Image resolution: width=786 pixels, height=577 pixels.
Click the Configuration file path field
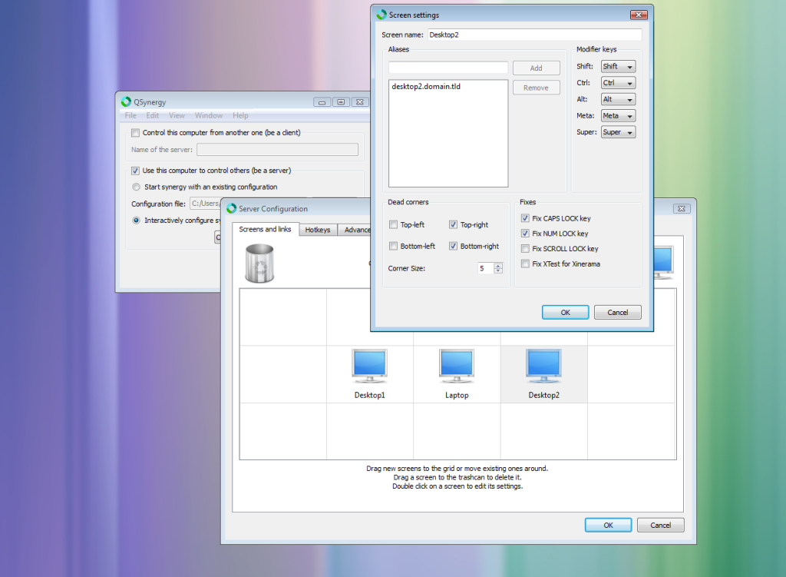pyautogui.click(x=206, y=204)
